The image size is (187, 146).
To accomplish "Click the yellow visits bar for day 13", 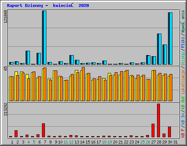I will coord(76,86).
